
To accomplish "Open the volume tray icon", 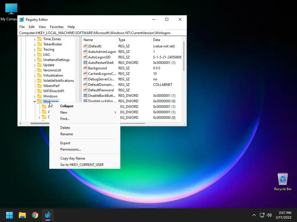I will (269, 215).
